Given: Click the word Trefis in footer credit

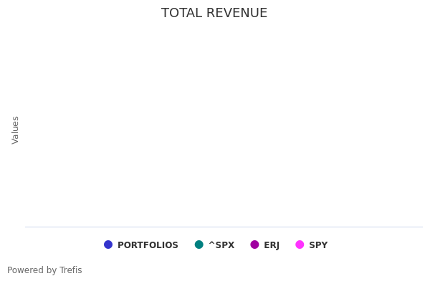Looking at the screenshot, I should (x=70, y=270).
